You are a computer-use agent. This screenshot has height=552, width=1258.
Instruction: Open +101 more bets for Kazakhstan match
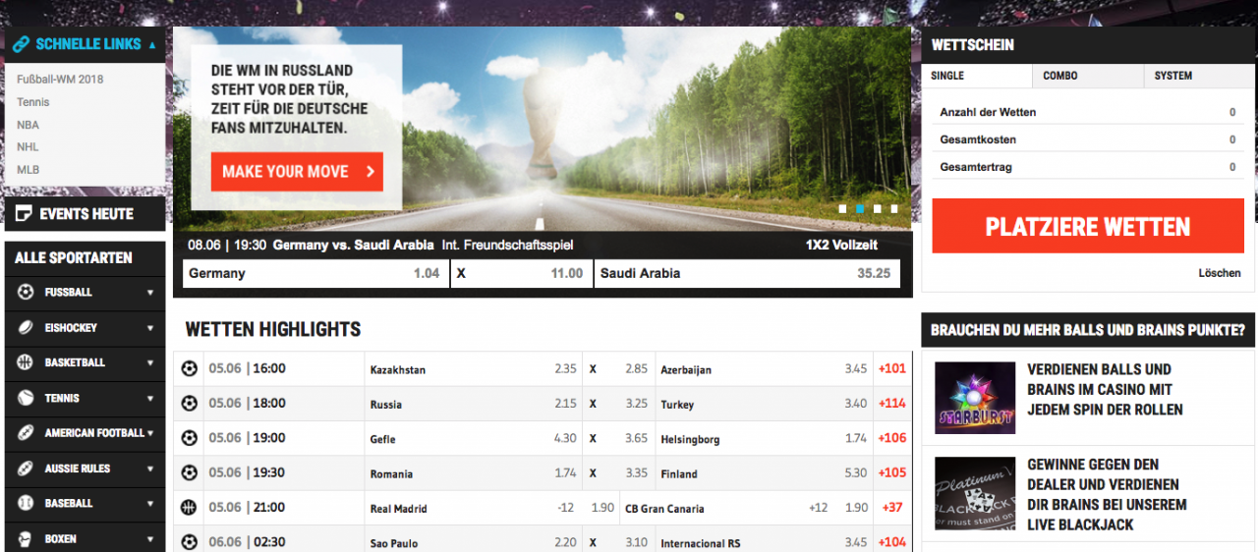(x=892, y=369)
